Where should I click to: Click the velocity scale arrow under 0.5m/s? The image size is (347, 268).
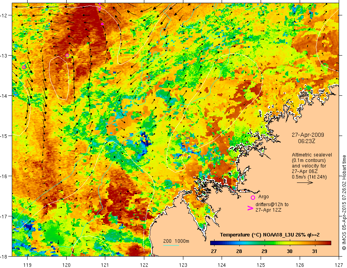305,182
